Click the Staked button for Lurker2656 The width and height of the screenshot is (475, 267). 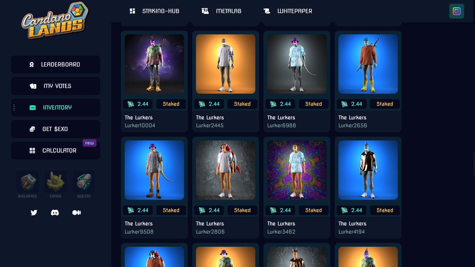tap(385, 104)
